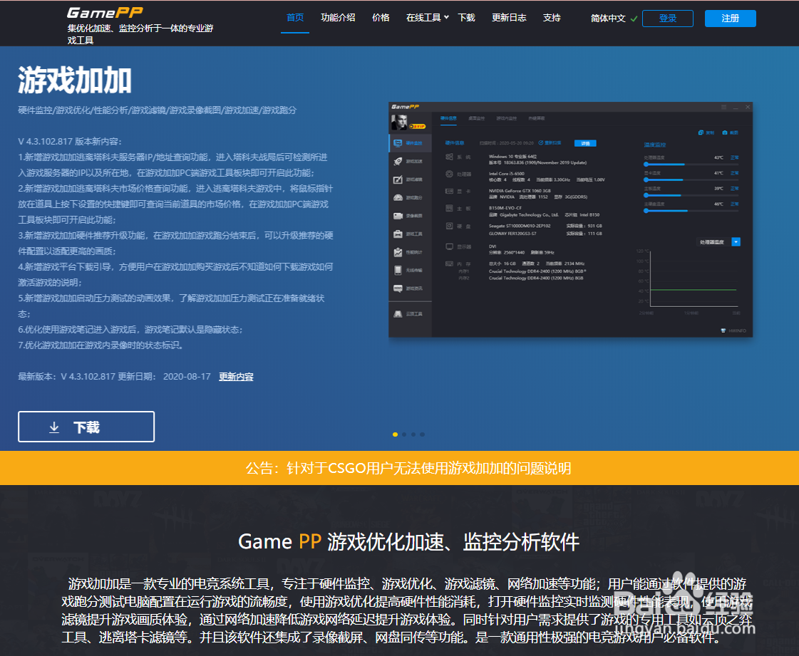Click the blue 详情 button in preview

tap(585, 143)
